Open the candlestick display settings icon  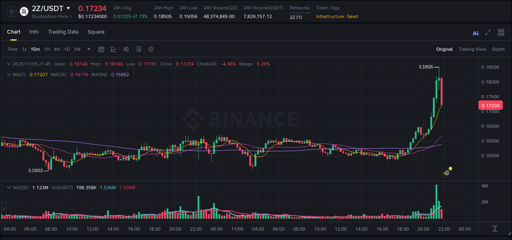click(126, 49)
